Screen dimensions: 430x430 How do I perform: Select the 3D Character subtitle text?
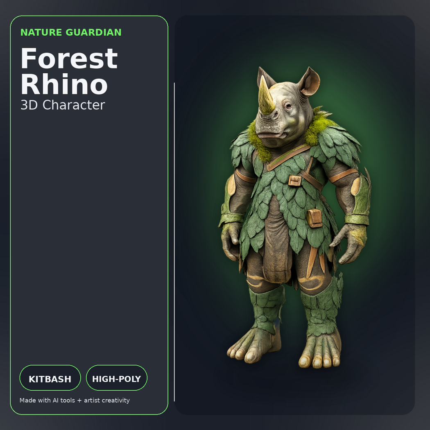tap(63, 105)
